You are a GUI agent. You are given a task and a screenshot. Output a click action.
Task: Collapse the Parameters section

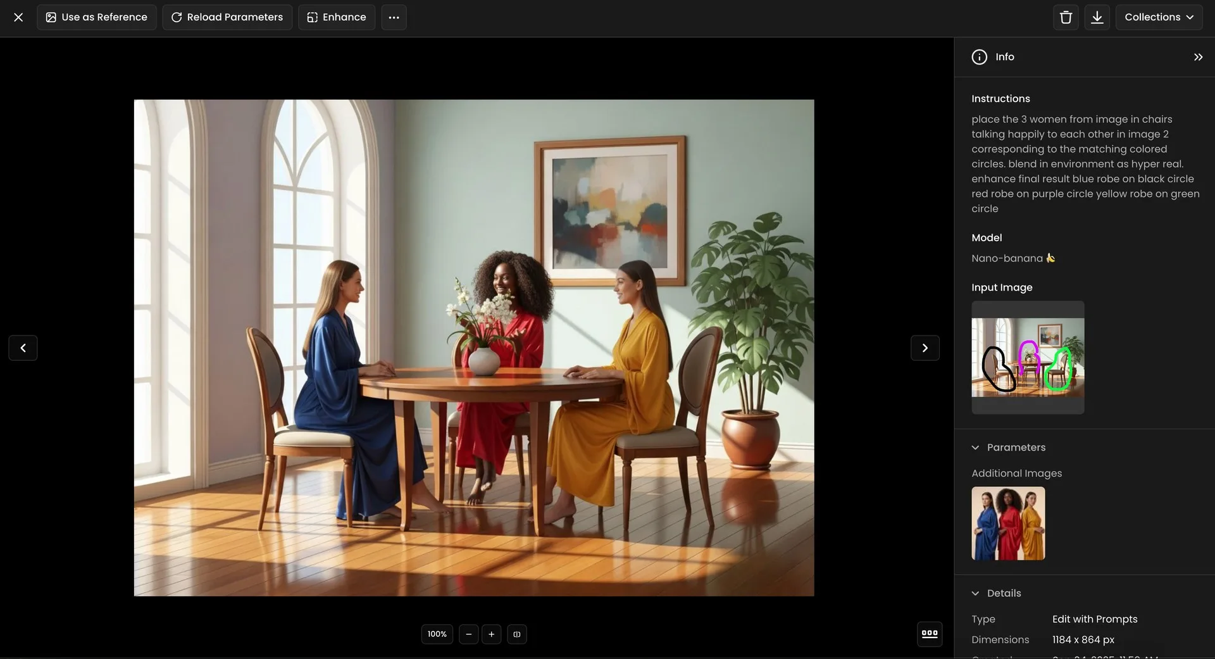(975, 447)
